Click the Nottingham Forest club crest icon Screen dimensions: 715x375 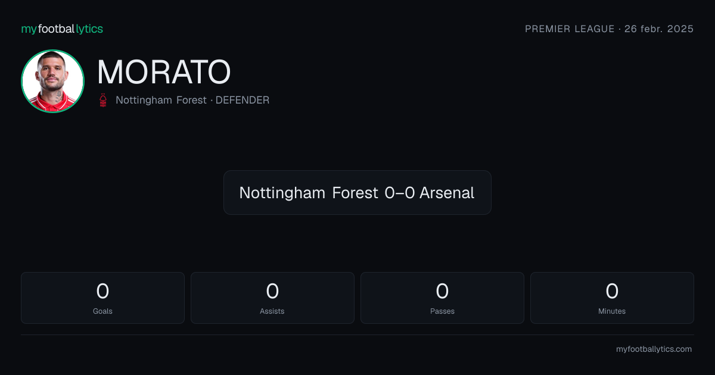pyautogui.click(x=104, y=100)
